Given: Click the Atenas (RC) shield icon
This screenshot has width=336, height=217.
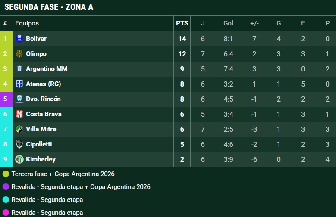Looking at the screenshot, I should pos(19,84).
